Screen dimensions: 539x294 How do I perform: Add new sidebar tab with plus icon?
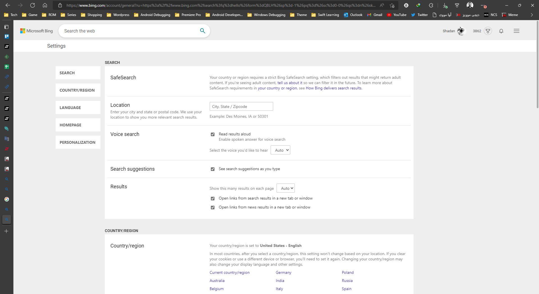pyautogui.click(x=6, y=231)
